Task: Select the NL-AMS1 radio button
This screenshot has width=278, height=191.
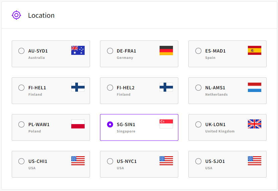Action: [x=198, y=88]
